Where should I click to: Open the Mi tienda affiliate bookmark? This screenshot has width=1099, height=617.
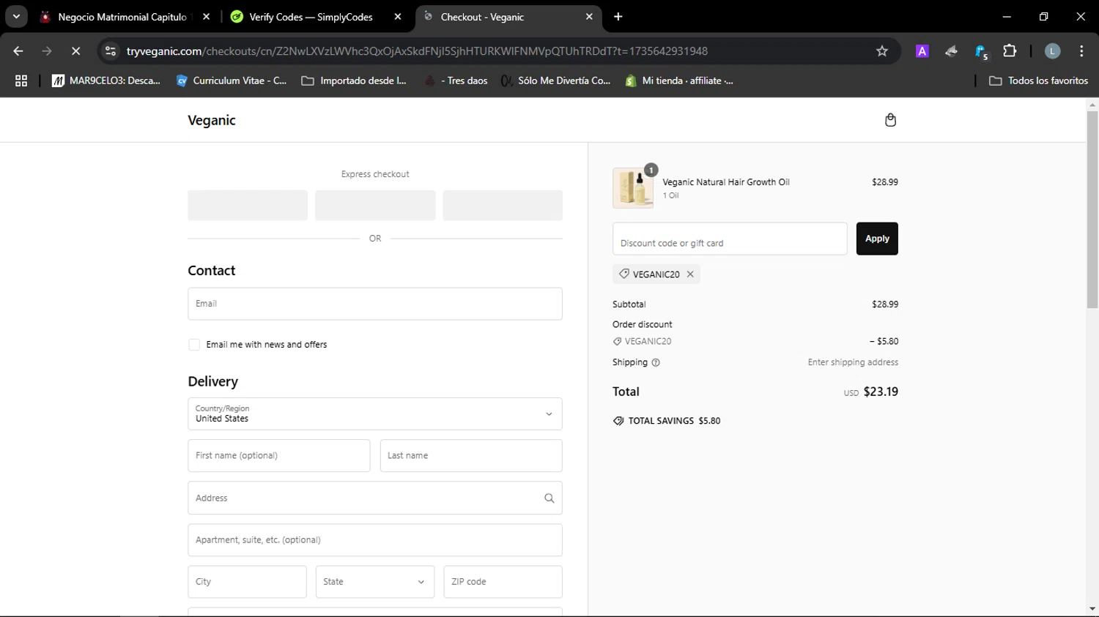click(679, 81)
